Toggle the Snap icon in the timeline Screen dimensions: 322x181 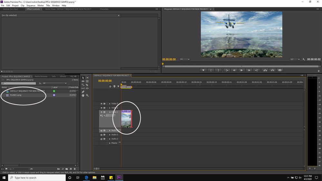tap(110, 86)
